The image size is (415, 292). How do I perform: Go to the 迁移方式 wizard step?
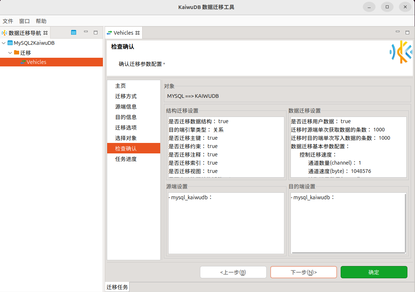[134, 96]
